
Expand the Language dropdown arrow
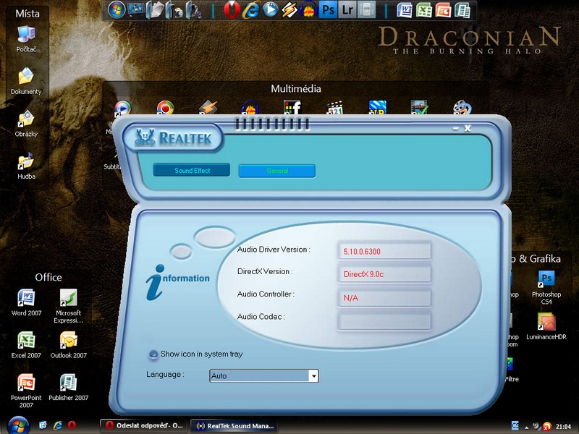pyautogui.click(x=313, y=376)
